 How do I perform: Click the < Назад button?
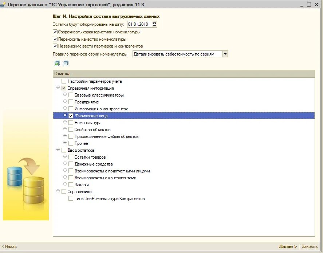9,246
